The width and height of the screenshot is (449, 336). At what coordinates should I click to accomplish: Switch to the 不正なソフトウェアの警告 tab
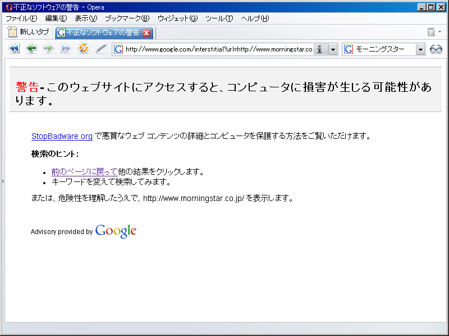tap(104, 32)
